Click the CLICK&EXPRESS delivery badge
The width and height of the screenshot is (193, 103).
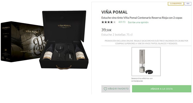176,4
